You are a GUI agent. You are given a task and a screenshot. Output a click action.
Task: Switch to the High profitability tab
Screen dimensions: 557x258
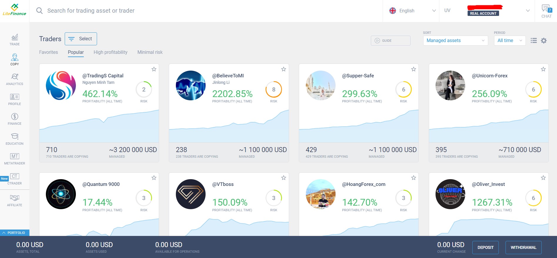pyautogui.click(x=111, y=52)
